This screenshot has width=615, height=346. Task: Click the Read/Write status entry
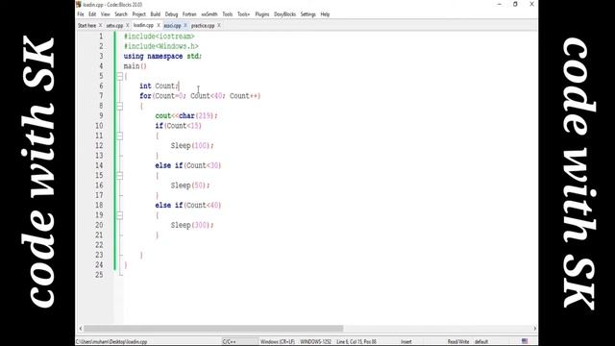pos(458,342)
